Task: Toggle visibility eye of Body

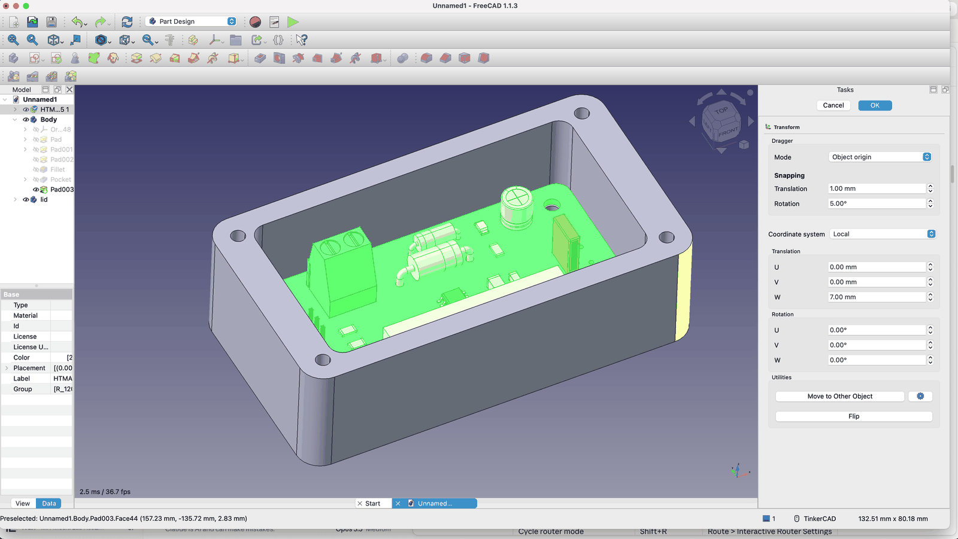Action: click(x=26, y=120)
